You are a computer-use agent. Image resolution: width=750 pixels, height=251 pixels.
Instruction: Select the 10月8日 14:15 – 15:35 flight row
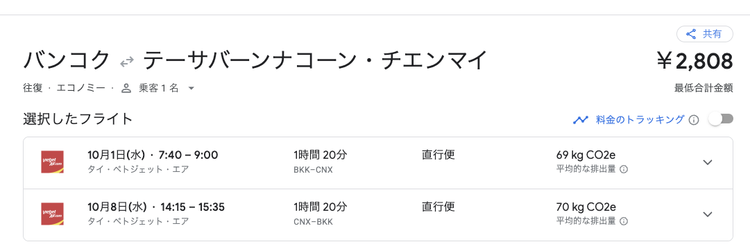(378, 215)
